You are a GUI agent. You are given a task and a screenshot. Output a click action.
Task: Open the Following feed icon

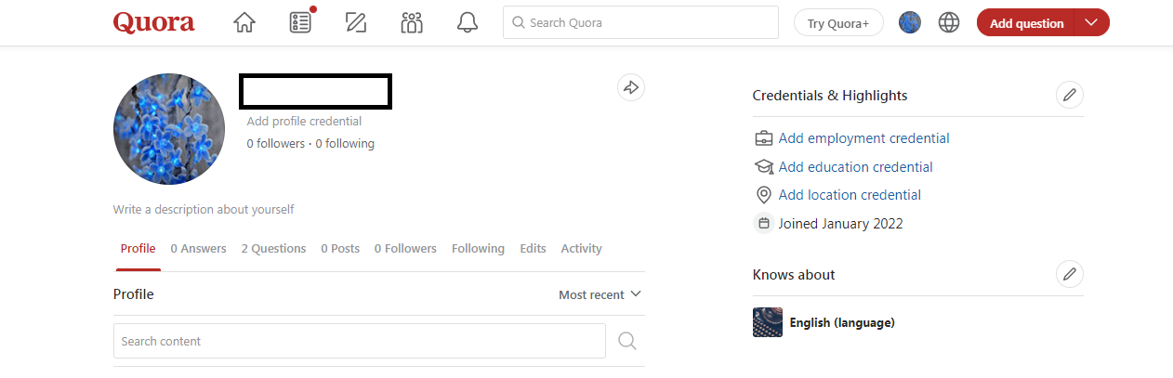tap(300, 23)
